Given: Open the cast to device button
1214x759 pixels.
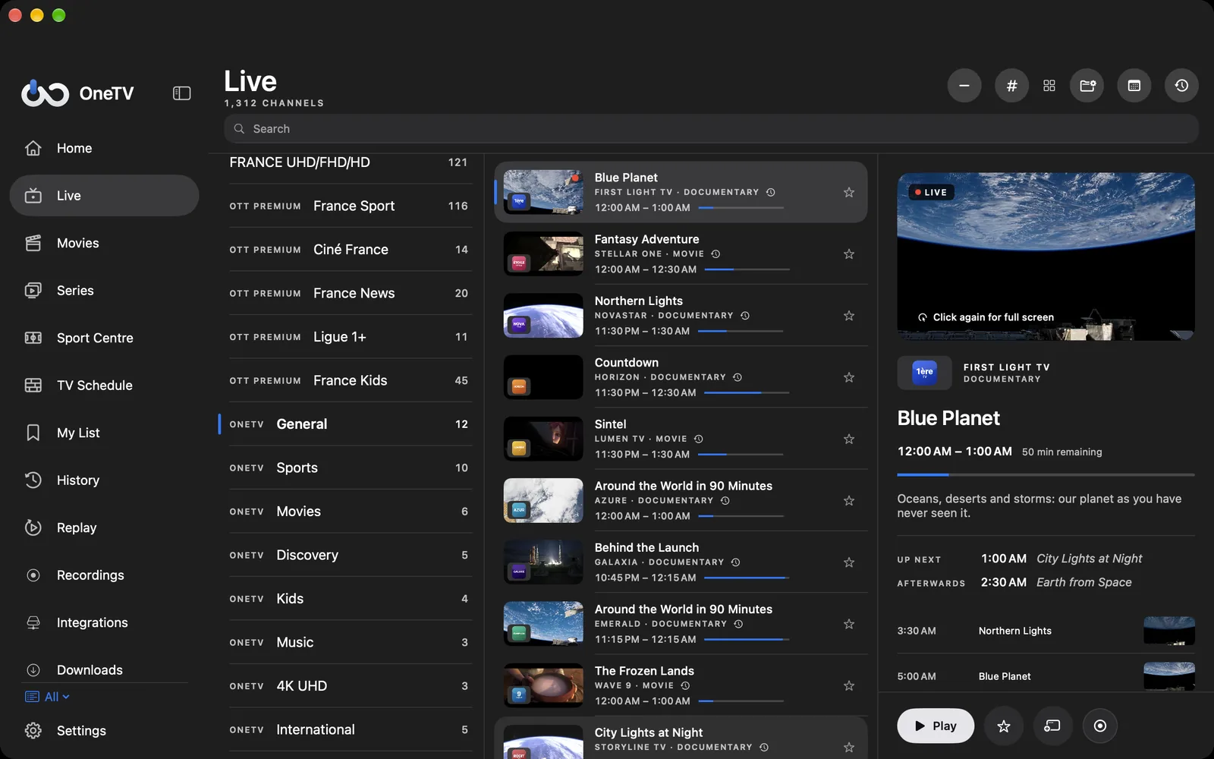Looking at the screenshot, I should point(1052,726).
